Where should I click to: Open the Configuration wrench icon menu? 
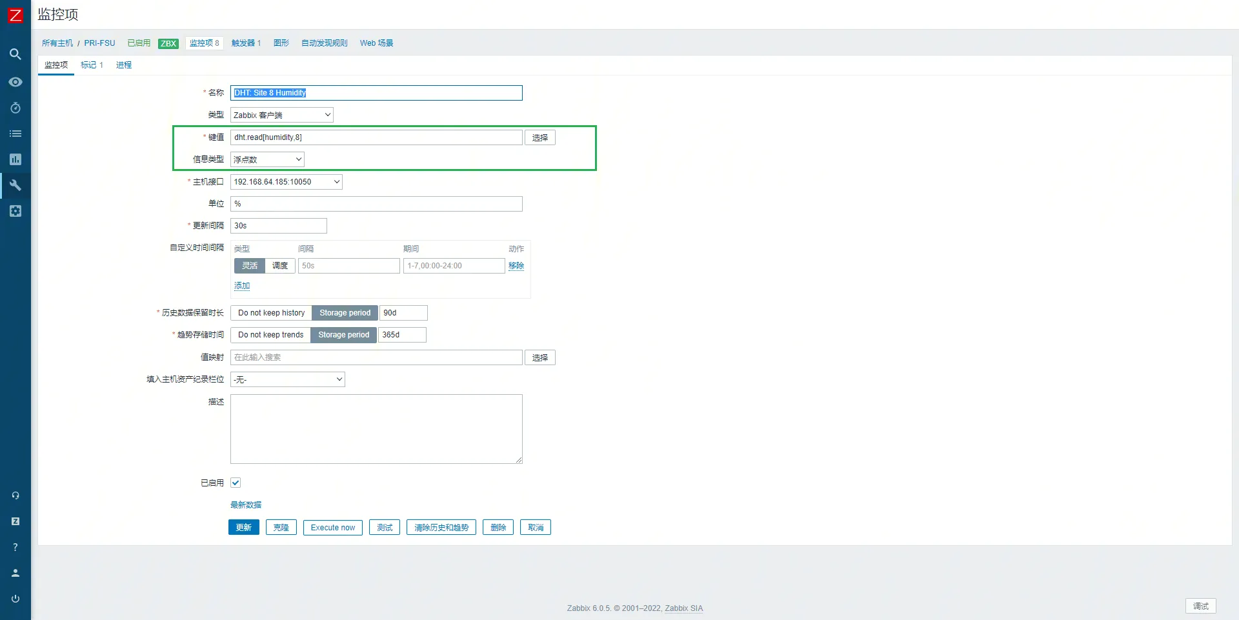coord(15,185)
